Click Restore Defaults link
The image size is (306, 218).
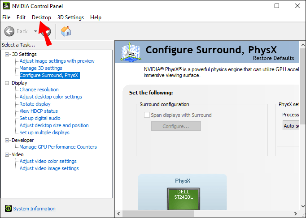[x=273, y=58]
